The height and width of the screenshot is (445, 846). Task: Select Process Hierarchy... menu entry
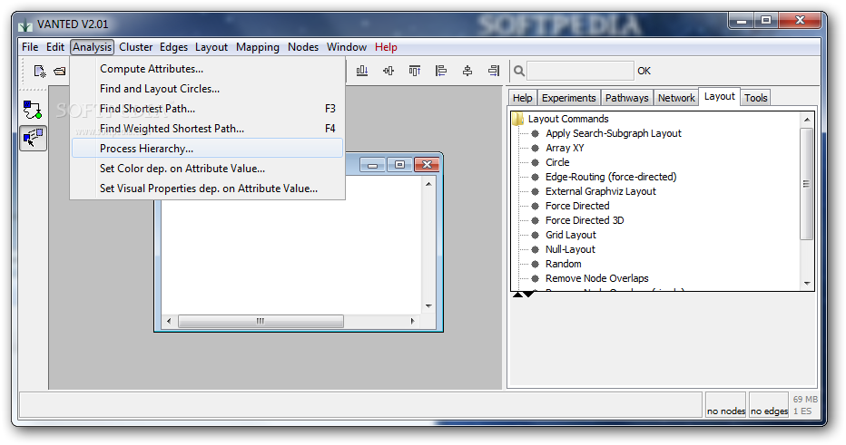208,148
